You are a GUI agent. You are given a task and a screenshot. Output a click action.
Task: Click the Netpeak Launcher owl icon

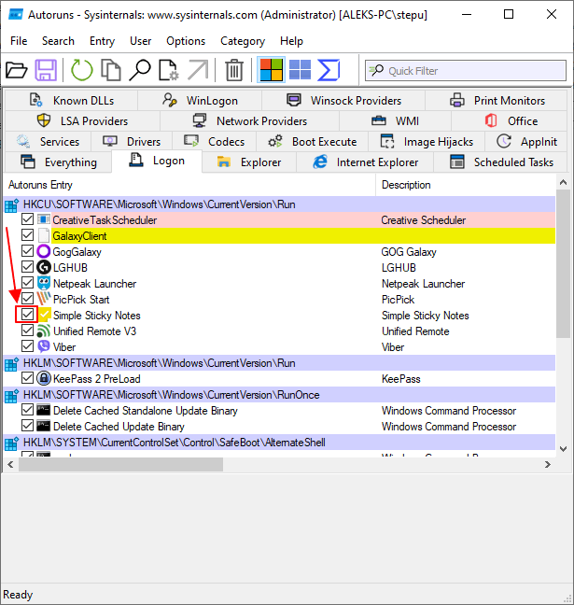pos(44,283)
